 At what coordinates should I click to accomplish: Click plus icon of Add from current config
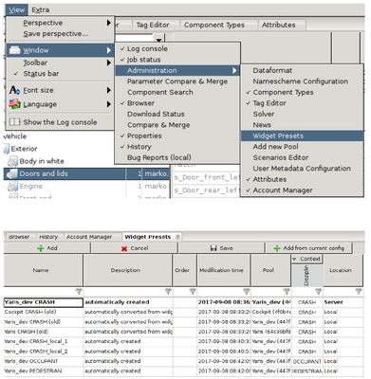click(x=277, y=248)
